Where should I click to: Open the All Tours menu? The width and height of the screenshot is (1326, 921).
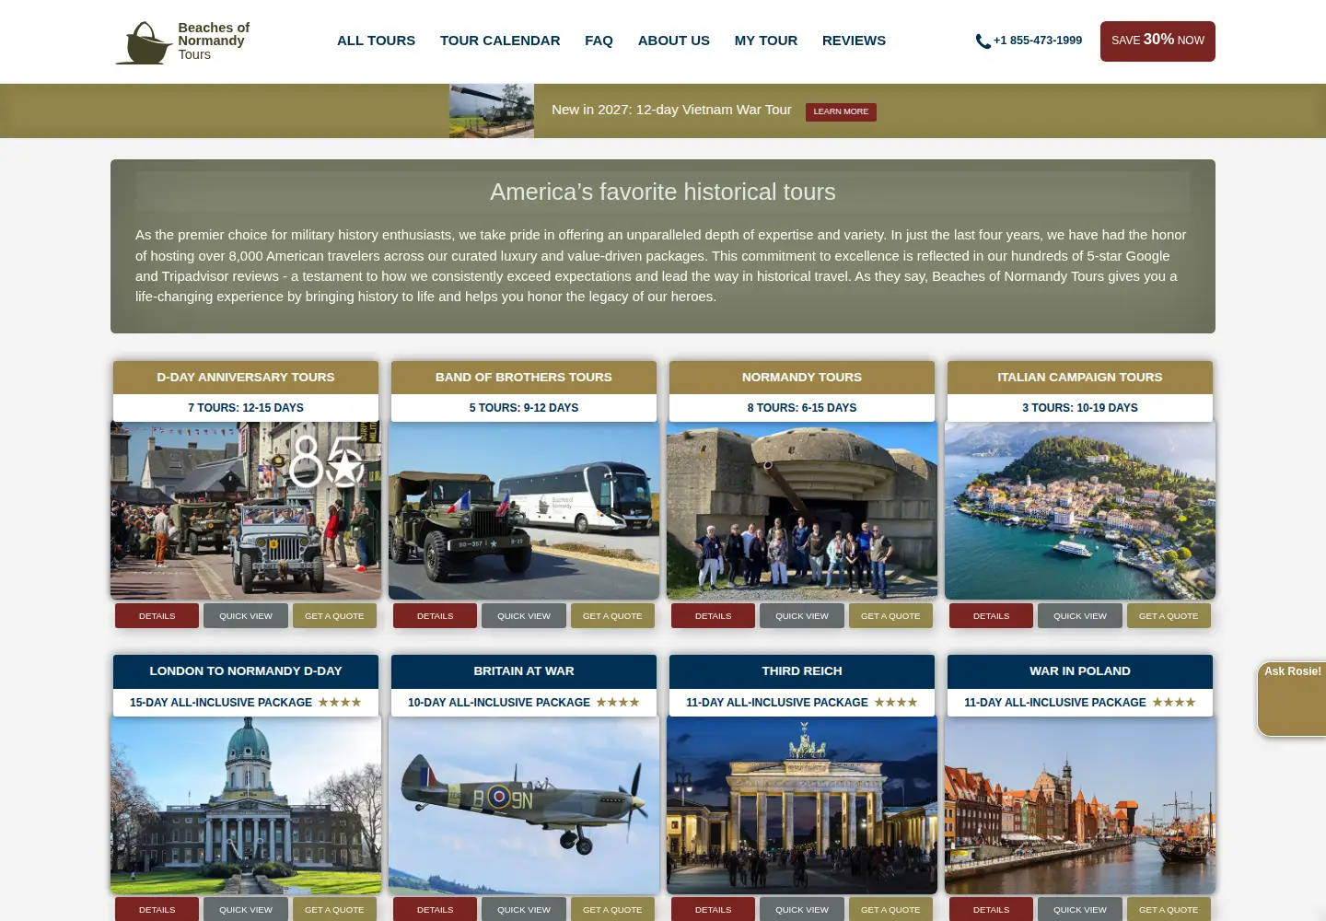coord(376,41)
